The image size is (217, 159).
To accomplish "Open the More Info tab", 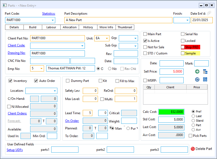I will [106, 27].
